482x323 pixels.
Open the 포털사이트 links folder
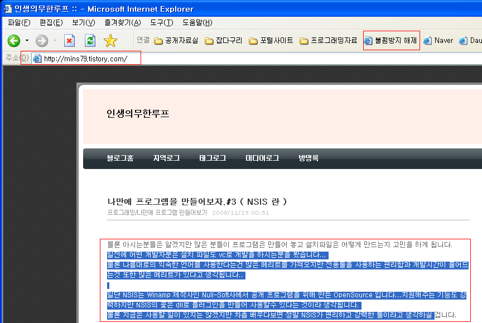271,41
